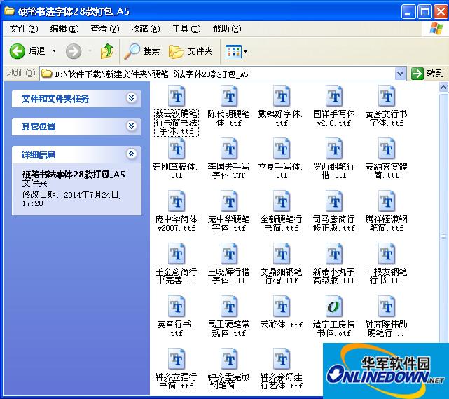Select 全新硬笔行书简.ttf font file icon

coord(282,201)
